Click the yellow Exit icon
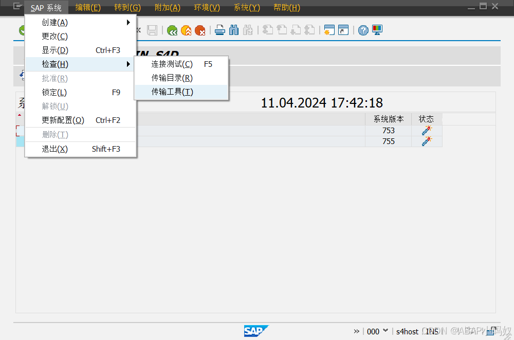 click(186, 30)
